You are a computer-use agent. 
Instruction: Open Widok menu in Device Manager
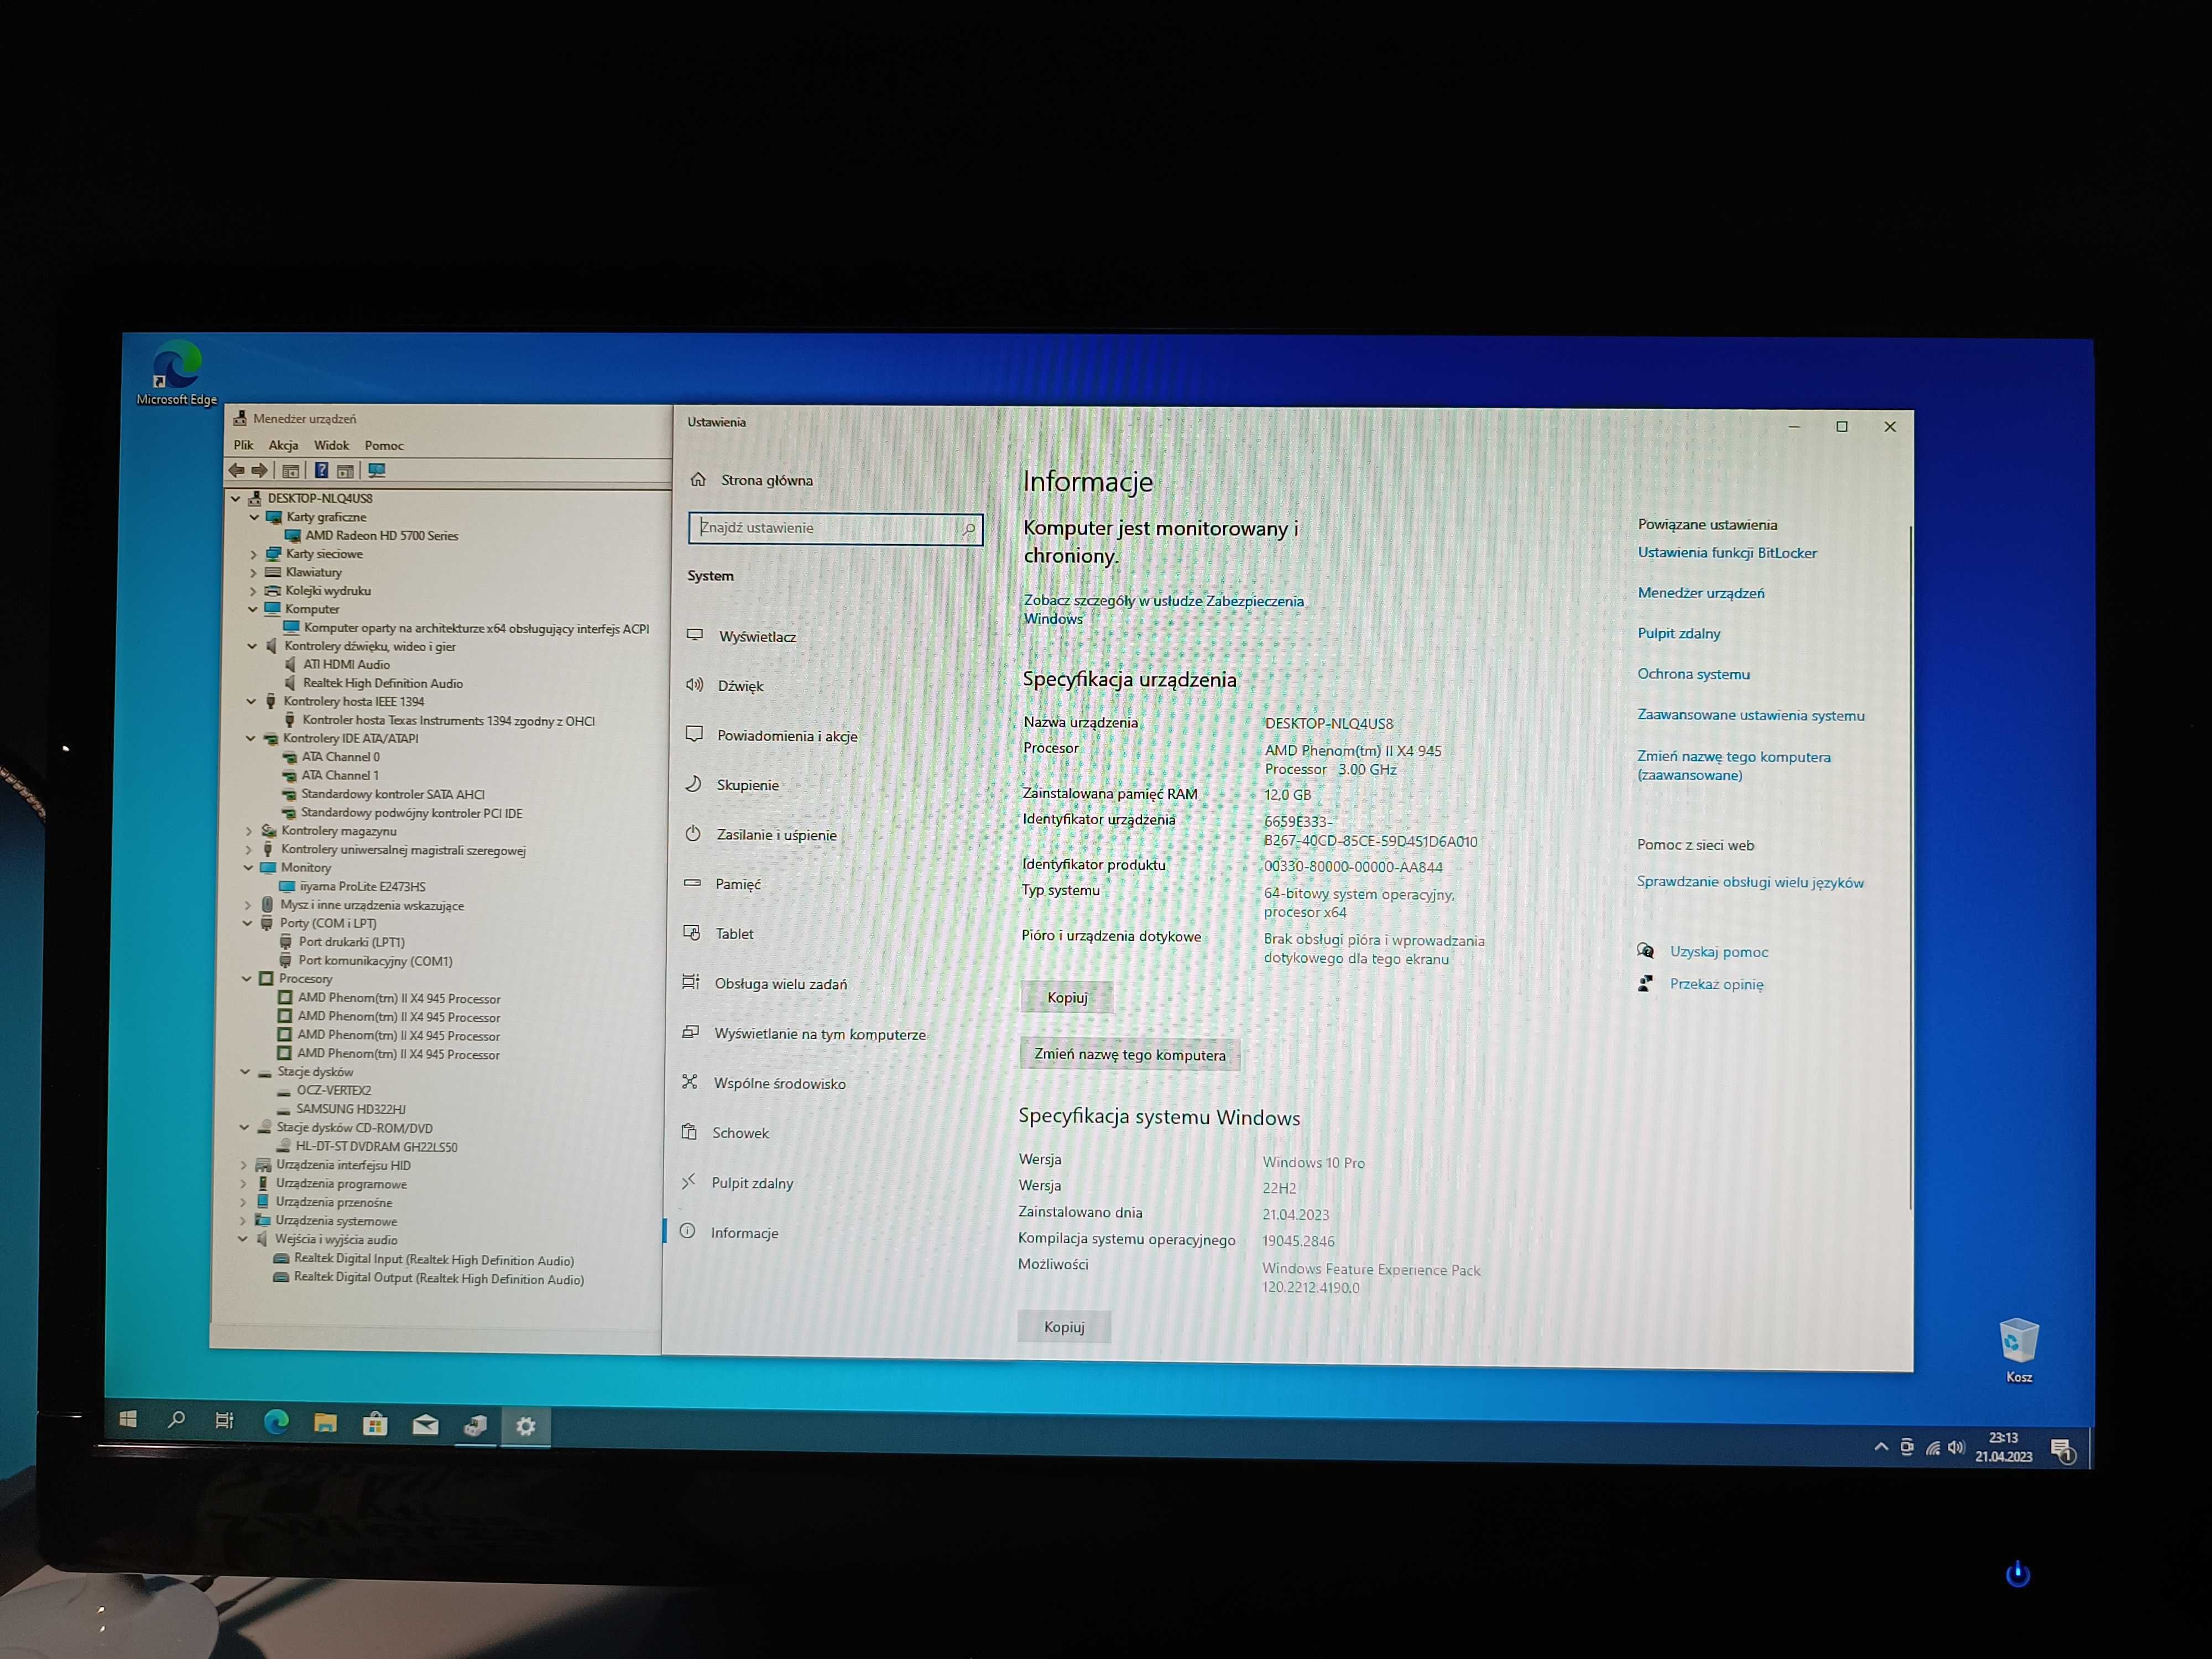(x=331, y=445)
